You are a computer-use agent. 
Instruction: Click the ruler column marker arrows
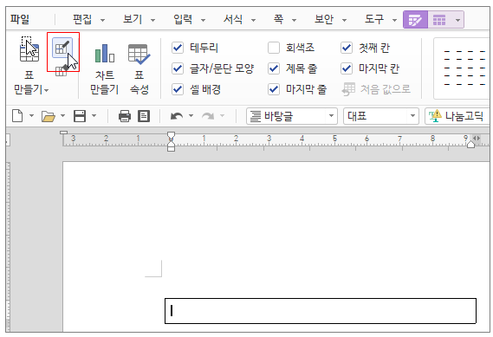(x=477, y=138)
